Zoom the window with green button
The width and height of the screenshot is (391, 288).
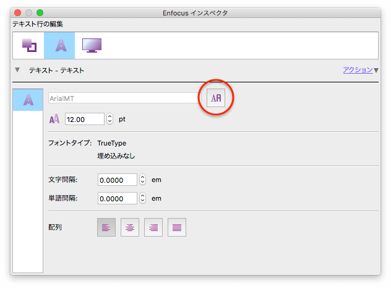[40, 13]
